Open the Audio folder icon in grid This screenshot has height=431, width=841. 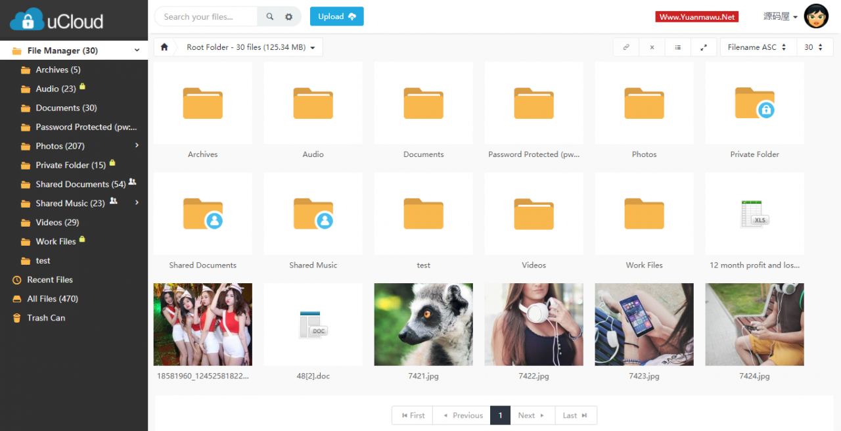(x=313, y=103)
